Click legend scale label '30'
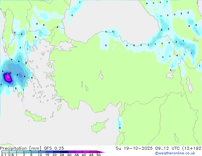The image size is (202, 156). point(69,155)
